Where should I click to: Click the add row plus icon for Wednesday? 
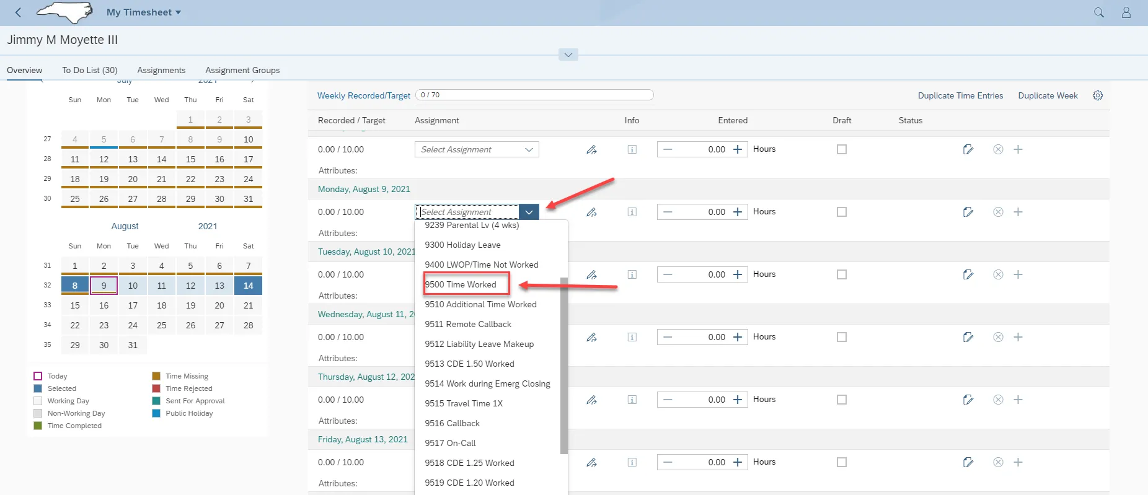pyautogui.click(x=1018, y=337)
